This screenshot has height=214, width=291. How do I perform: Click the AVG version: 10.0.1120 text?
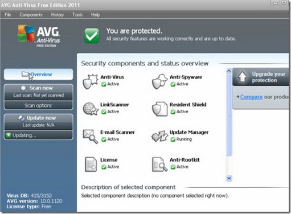click(34, 201)
